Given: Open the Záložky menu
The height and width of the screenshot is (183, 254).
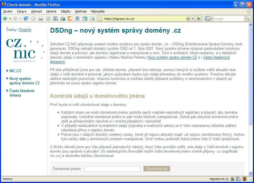Looking at the screenshot, I should pyautogui.click(x=66, y=11).
